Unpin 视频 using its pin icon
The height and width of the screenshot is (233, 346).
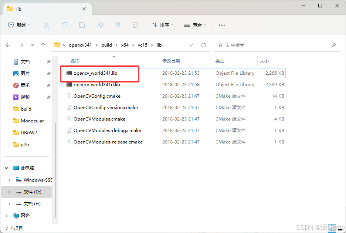click(48, 97)
